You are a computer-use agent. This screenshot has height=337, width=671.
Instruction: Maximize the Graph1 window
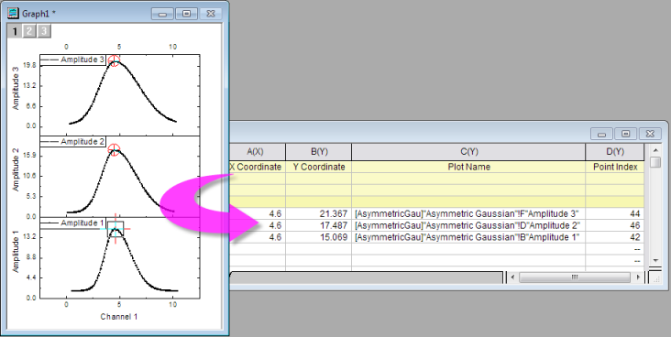click(x=187, y=14)
